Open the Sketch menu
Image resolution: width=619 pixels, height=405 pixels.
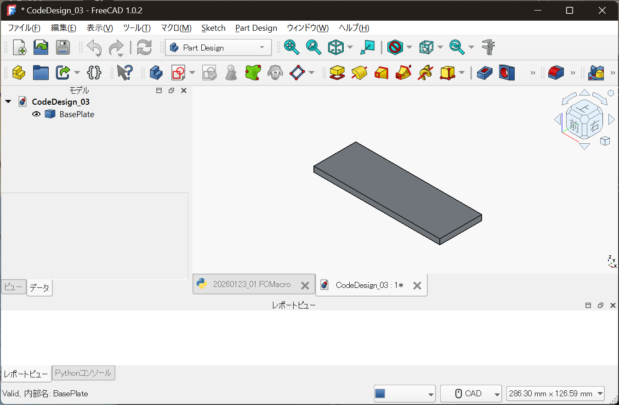213,28
